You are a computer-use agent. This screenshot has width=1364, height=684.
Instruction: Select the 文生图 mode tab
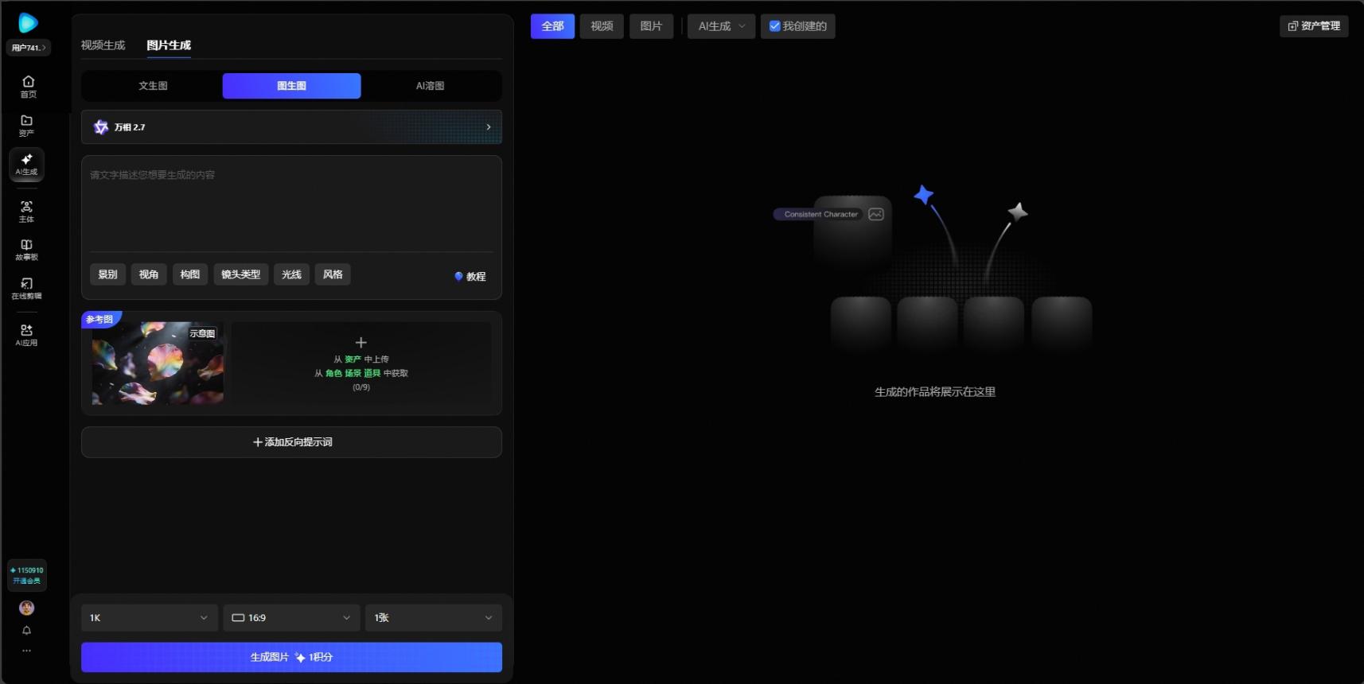(x=153, y=86)
